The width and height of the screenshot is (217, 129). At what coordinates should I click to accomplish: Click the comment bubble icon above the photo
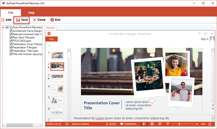152,55
